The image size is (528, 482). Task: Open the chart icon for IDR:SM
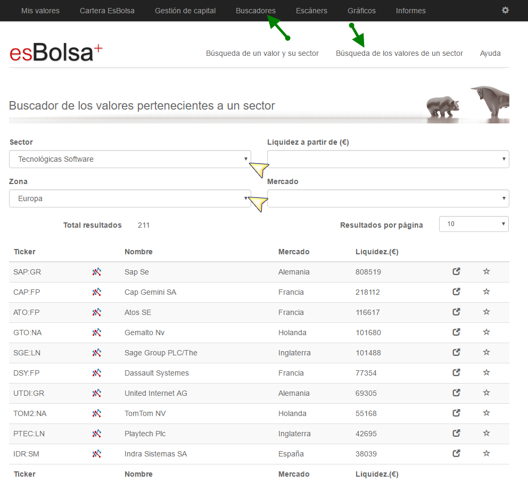[97, 453]
